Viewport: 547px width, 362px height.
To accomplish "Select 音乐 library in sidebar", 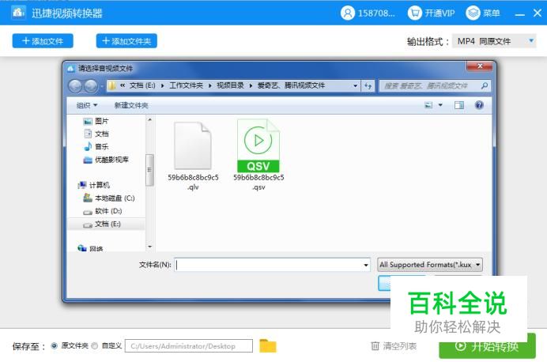I will pyautogui.click(x=96, y=147).
